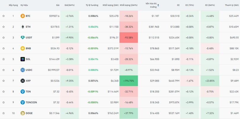Sort by Vốn hóa thị trường arrow

(x=158, y=5)
